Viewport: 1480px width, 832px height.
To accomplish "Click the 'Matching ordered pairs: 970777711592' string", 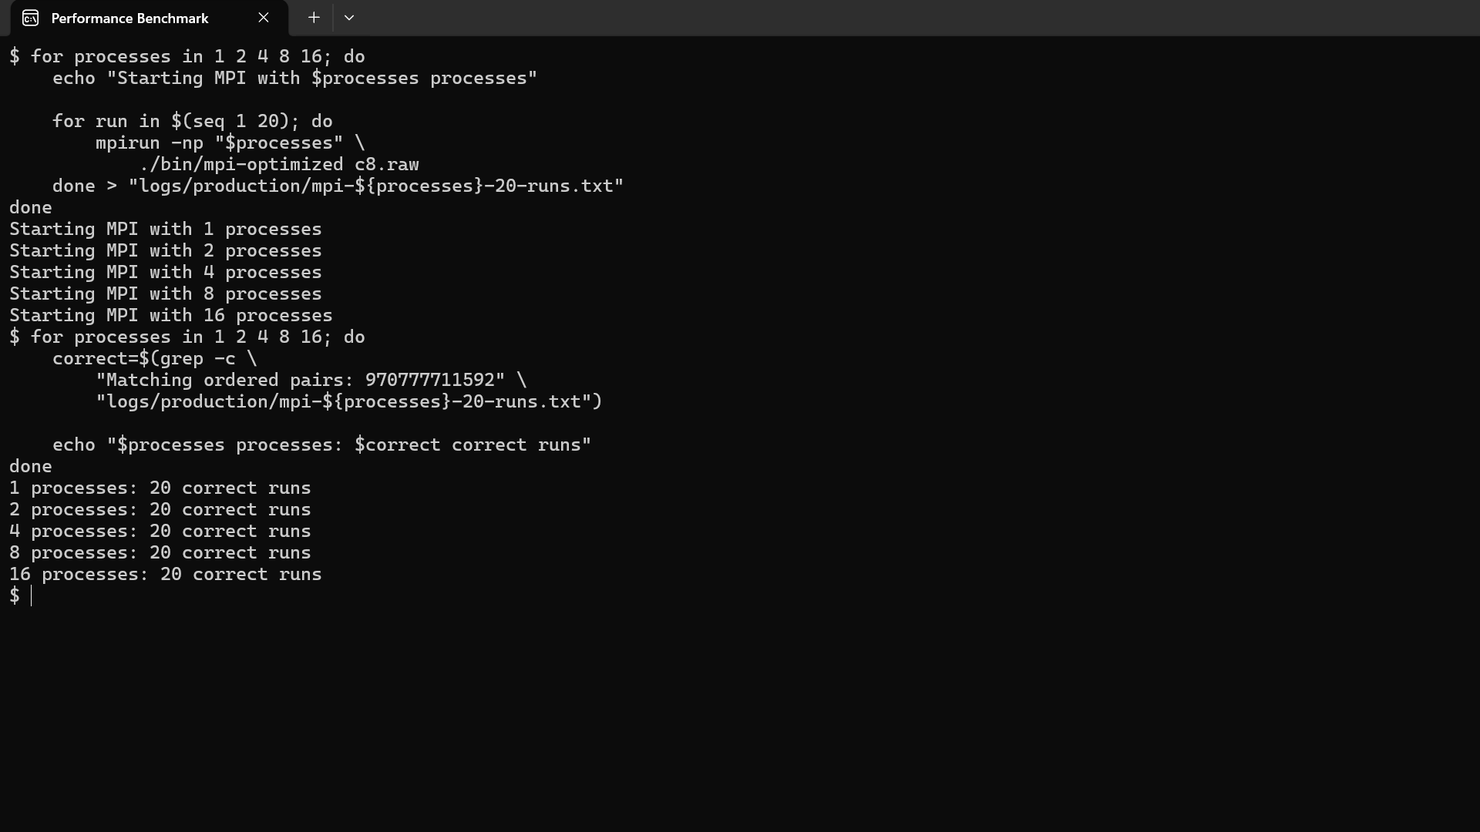I will 301,381.
